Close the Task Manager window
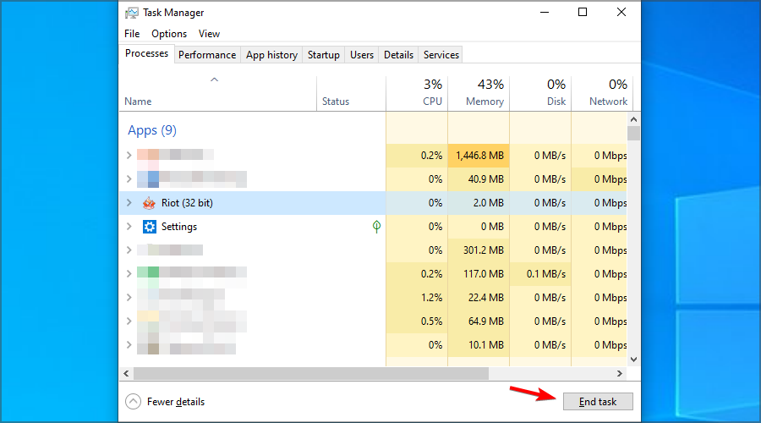The height and width of the screenshot is (423, 761). [621, 12]
